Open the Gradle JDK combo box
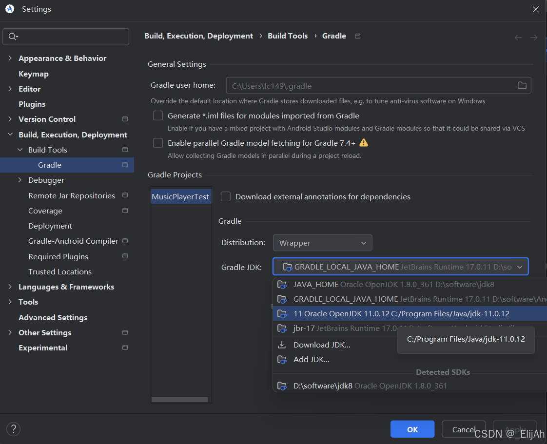 click(x=400, y=267)
